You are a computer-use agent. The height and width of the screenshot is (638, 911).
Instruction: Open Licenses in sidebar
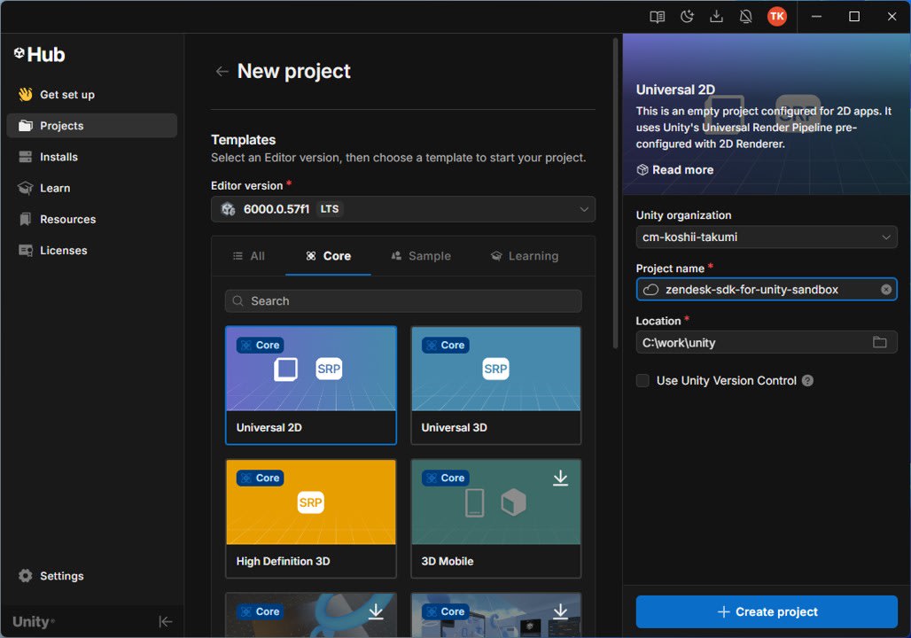tap(92, 251)
